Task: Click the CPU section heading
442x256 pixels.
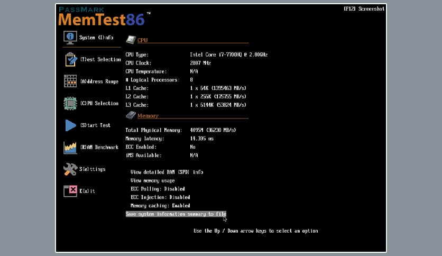Action: click(x=142, y=40)
